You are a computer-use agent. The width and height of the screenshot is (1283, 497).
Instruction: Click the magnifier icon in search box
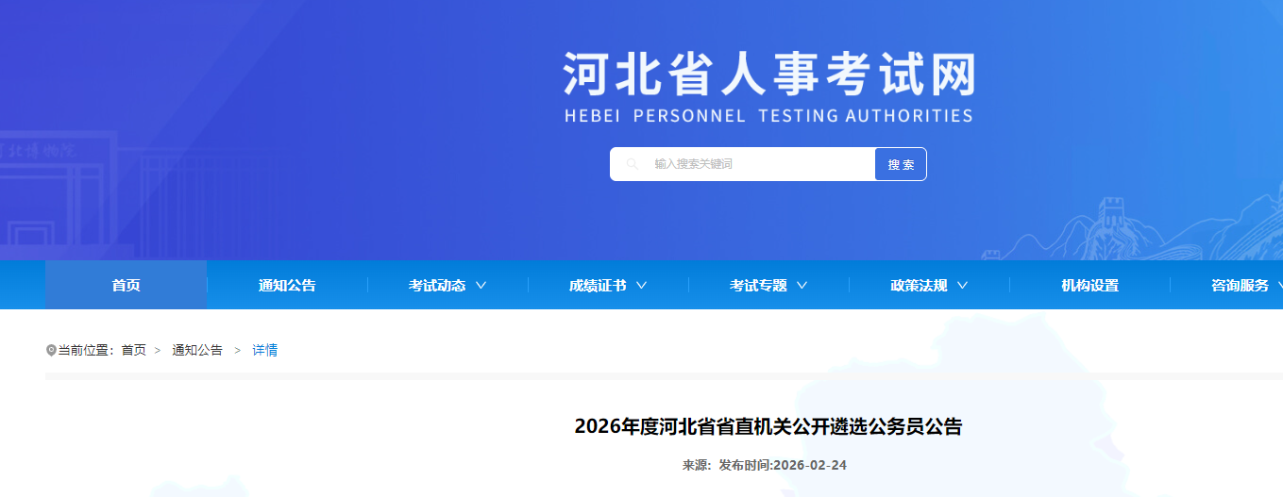633,164
